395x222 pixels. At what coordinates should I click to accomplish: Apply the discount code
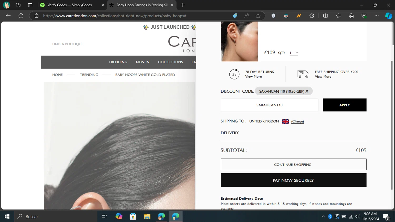[x=344, y=105]
